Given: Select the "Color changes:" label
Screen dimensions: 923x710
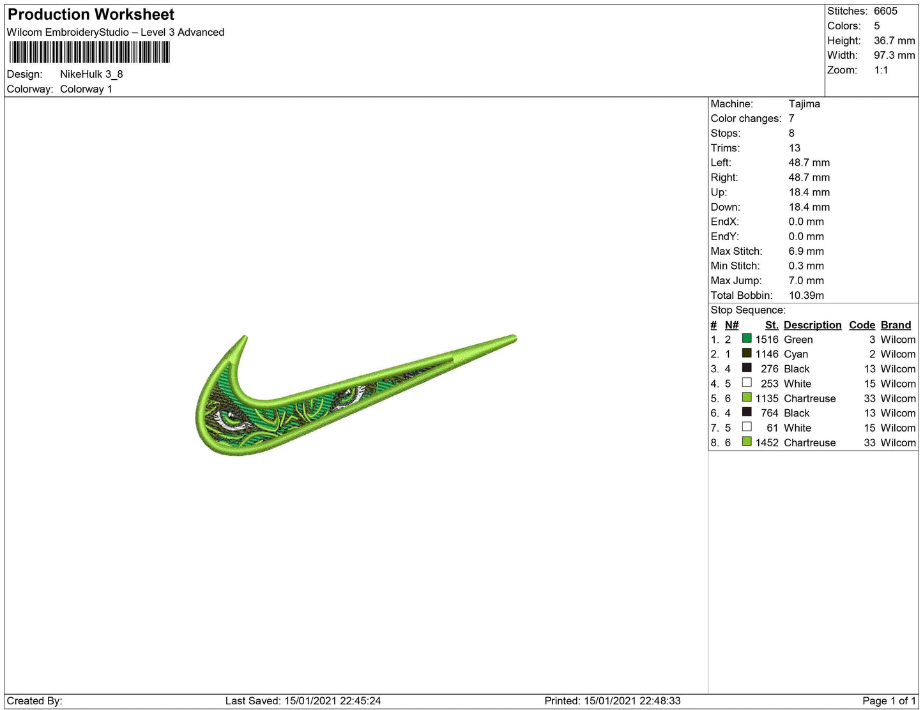Looking at the screenshot, I should pyautogui.click(x=746, y=118).
